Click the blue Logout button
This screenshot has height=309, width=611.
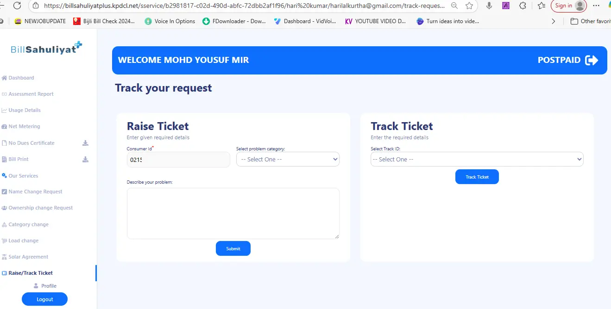[x=44, y=299]
